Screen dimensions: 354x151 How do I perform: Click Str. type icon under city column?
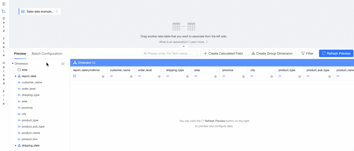252,76
